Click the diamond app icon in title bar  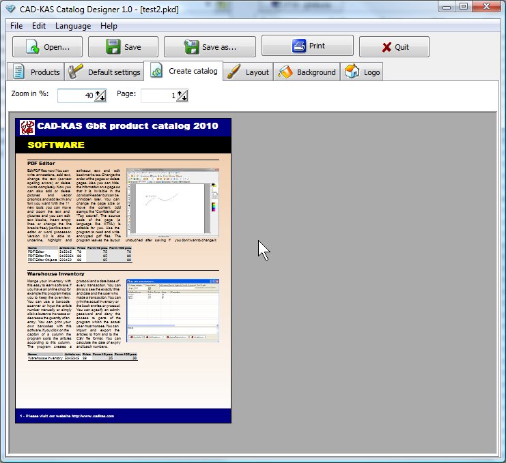coord(8,7)
